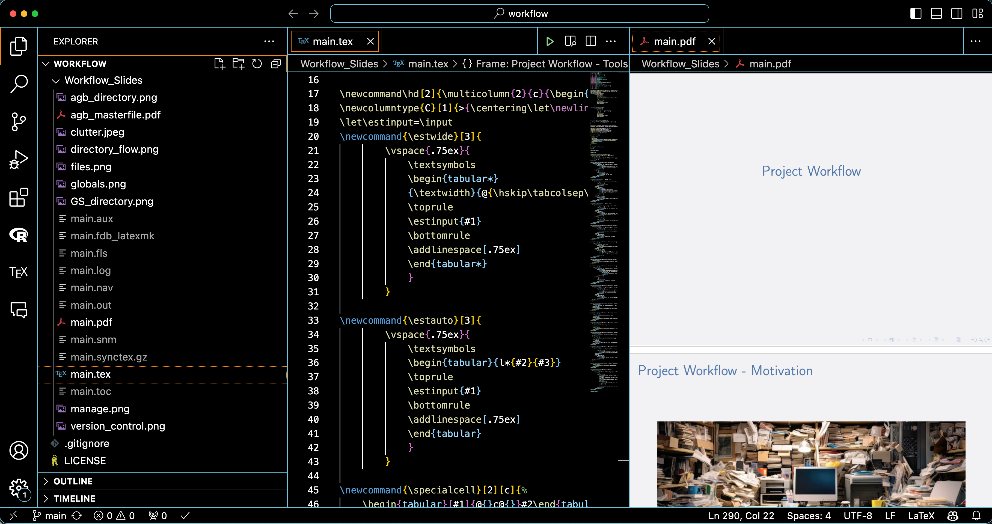
Task: Open main.tex breadcrumb dropdown
Action: pyautogui.click(x=421, y=64)
